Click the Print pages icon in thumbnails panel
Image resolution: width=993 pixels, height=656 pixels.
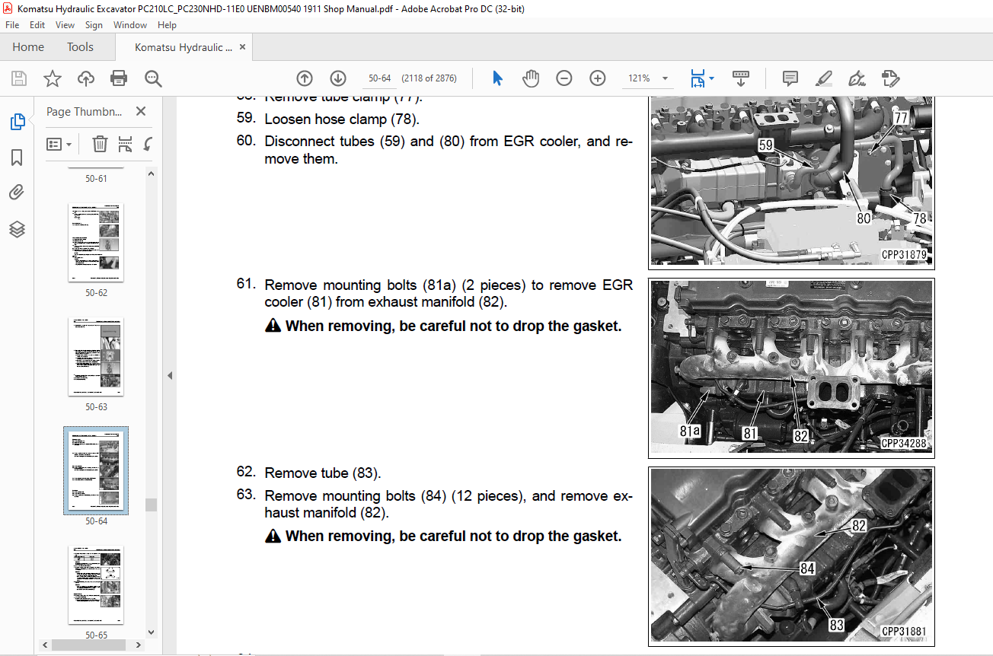[x=126, y=144]
